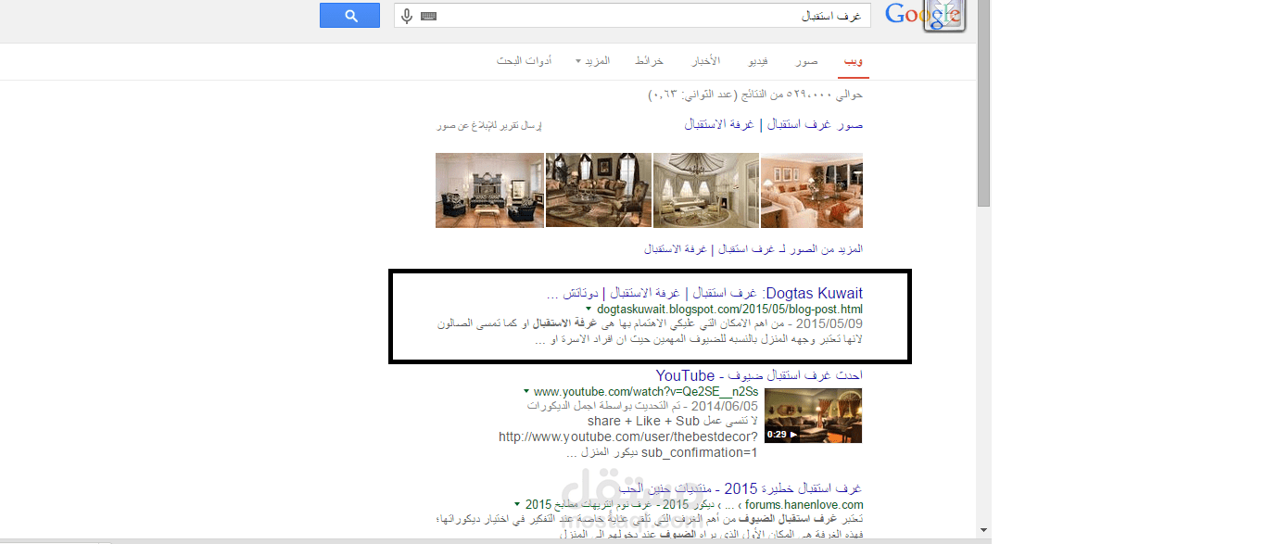Expand arrow beside dogtaskuwait.blogspot.com URL

(x=589, y=309)
